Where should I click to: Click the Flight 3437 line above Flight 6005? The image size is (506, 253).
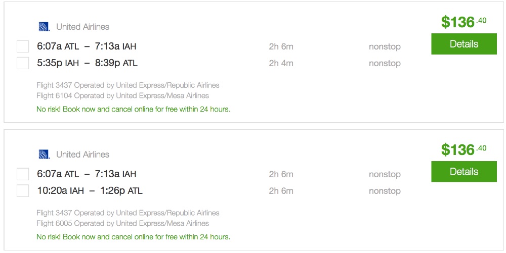click(x=128, y=213)
